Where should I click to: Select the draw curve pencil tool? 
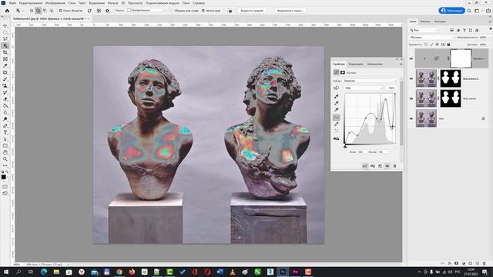point(337,125)
